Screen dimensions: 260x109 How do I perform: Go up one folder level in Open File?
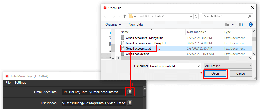tap(125, 16)
